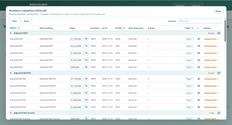The width and height of the screenshot is (232, 125).
Task: Click upload icon next to $1,431,000
Action: 86,60
